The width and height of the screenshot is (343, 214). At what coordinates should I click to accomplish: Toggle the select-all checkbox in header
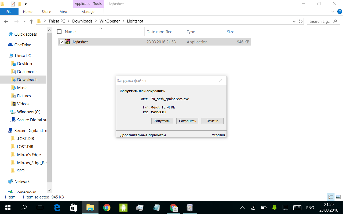60,32
